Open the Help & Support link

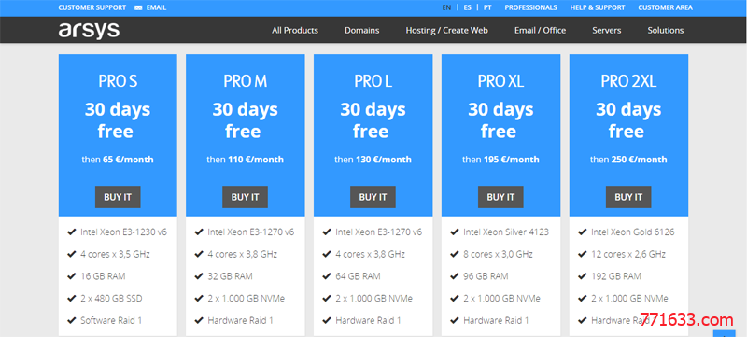(x=598, y=7)
